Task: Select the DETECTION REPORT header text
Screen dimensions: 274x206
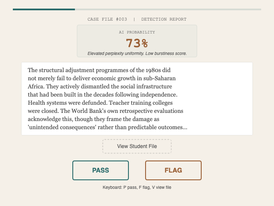Action: coord(164,19)
